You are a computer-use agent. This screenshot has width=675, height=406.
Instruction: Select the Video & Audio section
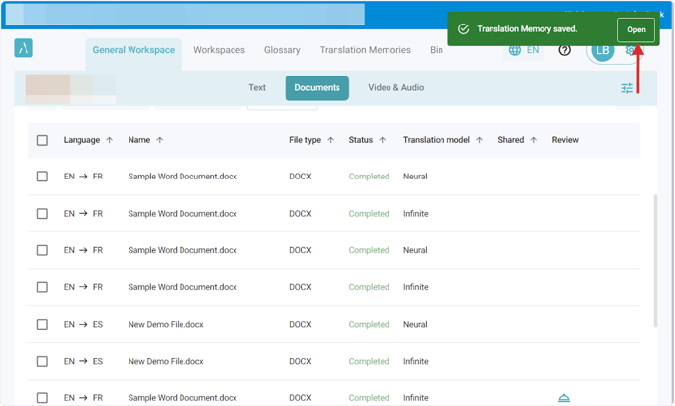(x=396, y=88)
